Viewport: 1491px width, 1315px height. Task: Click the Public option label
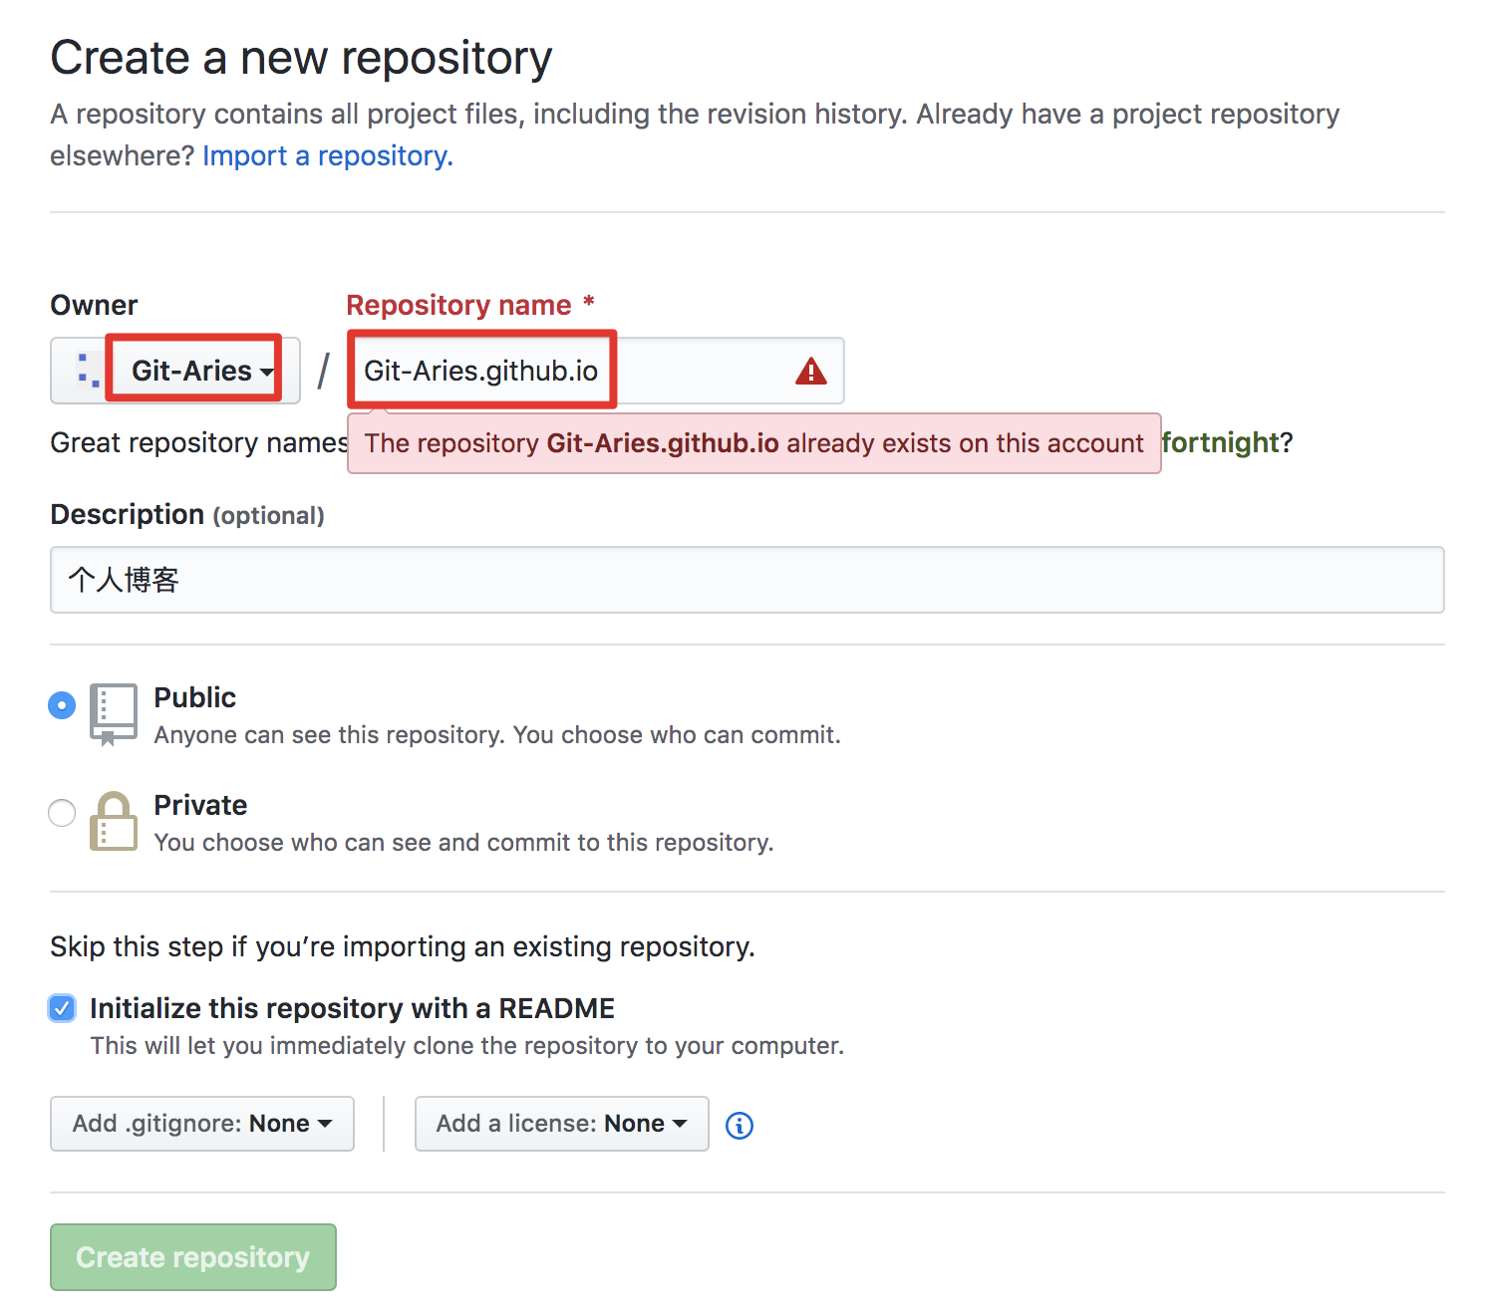(x=195, y=697)
